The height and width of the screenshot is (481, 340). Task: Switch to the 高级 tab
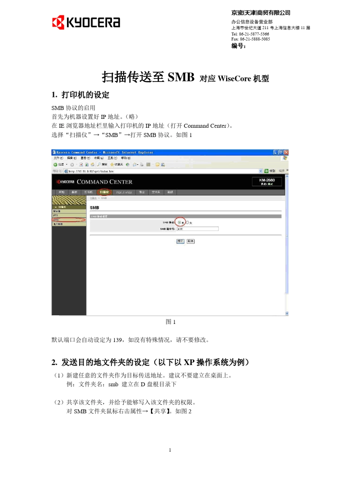pyautogui.click(x=170, y=192)
